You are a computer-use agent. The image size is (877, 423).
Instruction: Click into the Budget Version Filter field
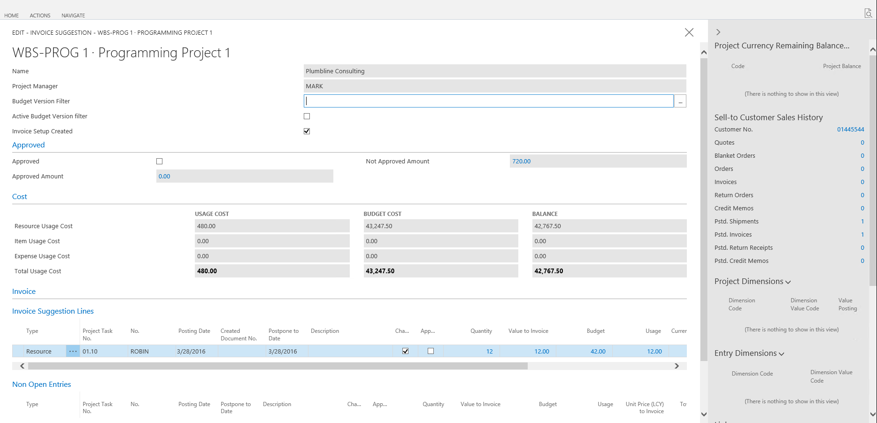coord(488,101)
